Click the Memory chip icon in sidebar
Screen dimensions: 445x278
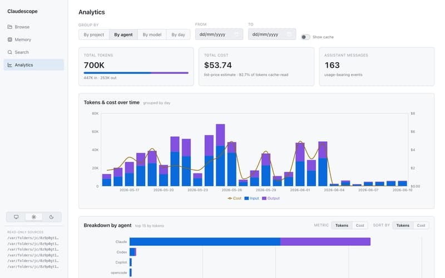pos(9,39)
